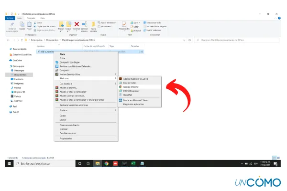Select Cambiar nombre in context menu
This screenshot has width=287, height=191.
[x=66, y=132]
